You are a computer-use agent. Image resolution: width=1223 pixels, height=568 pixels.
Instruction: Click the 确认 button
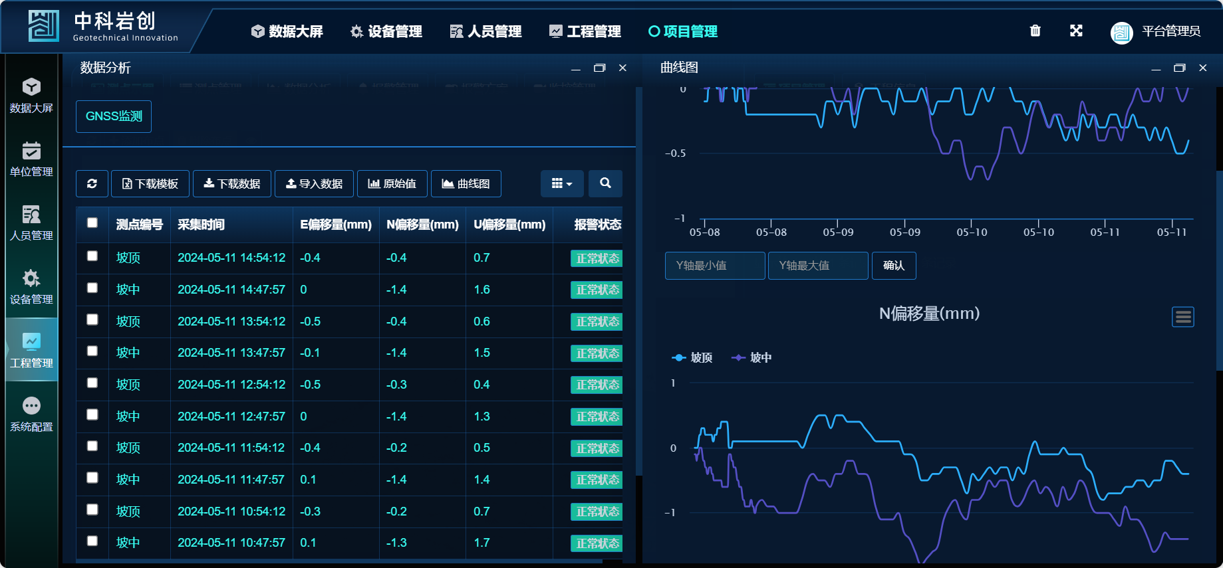coord(894,266)
